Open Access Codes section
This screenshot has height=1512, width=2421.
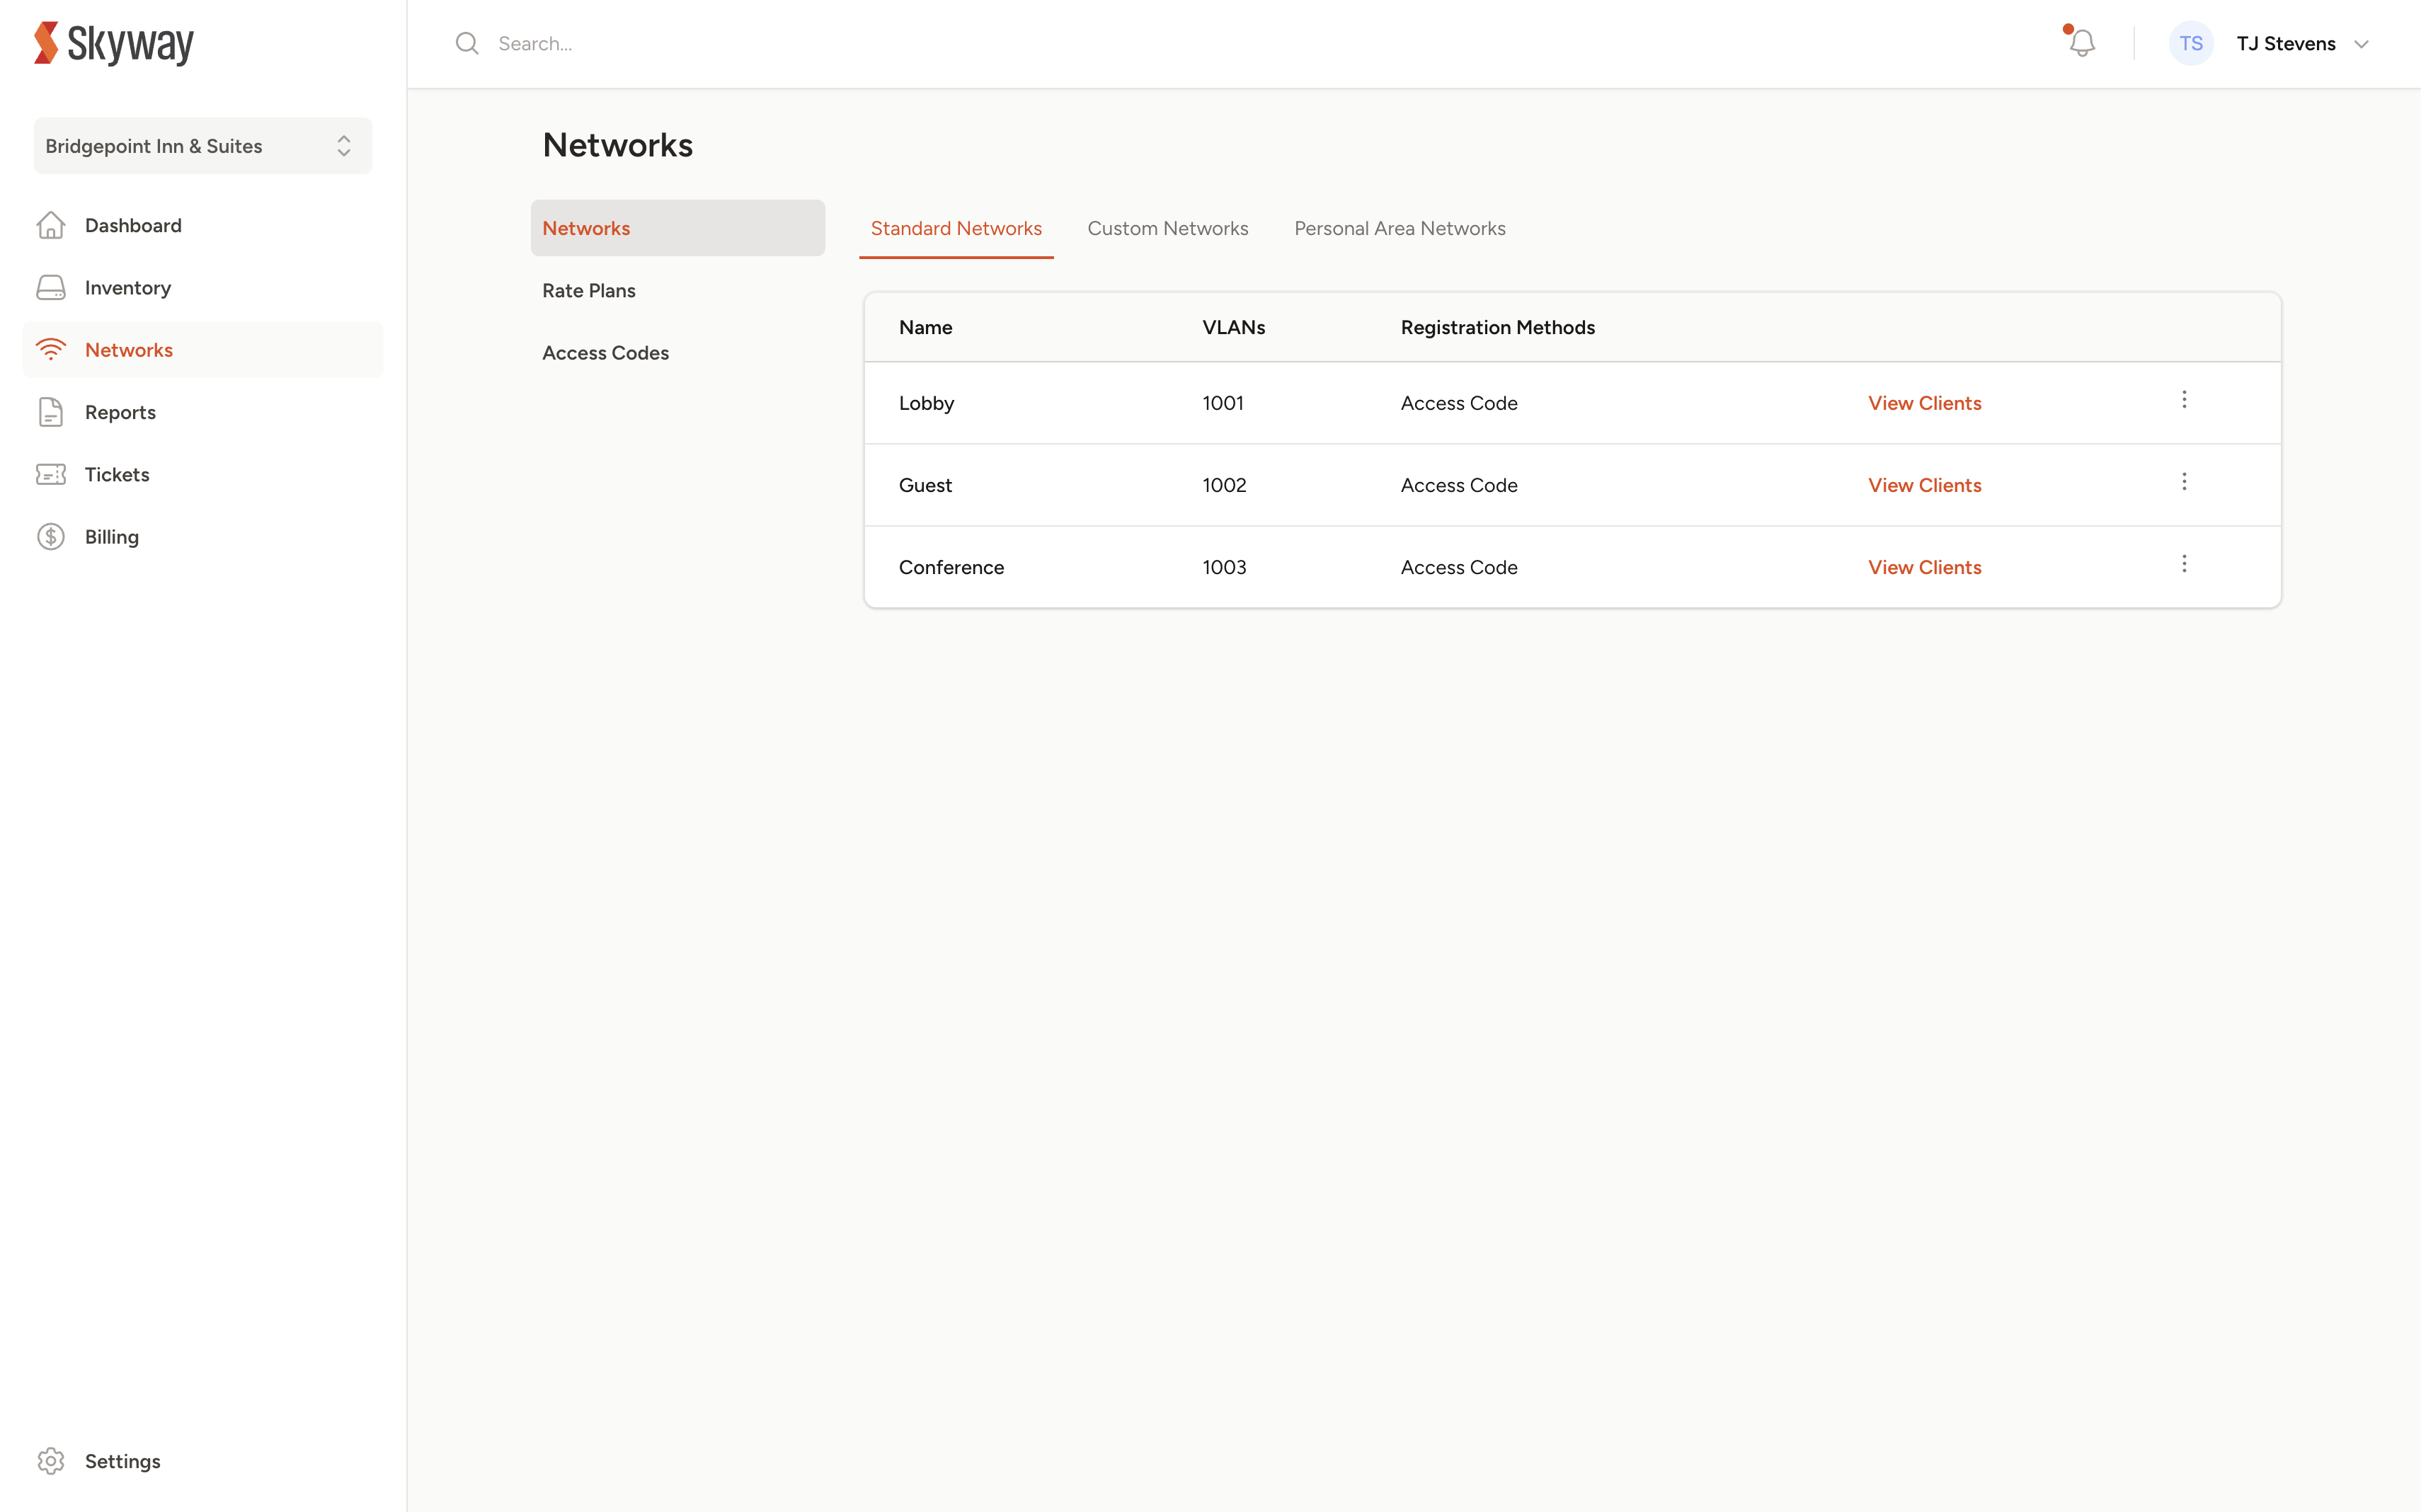click(605, 353)
